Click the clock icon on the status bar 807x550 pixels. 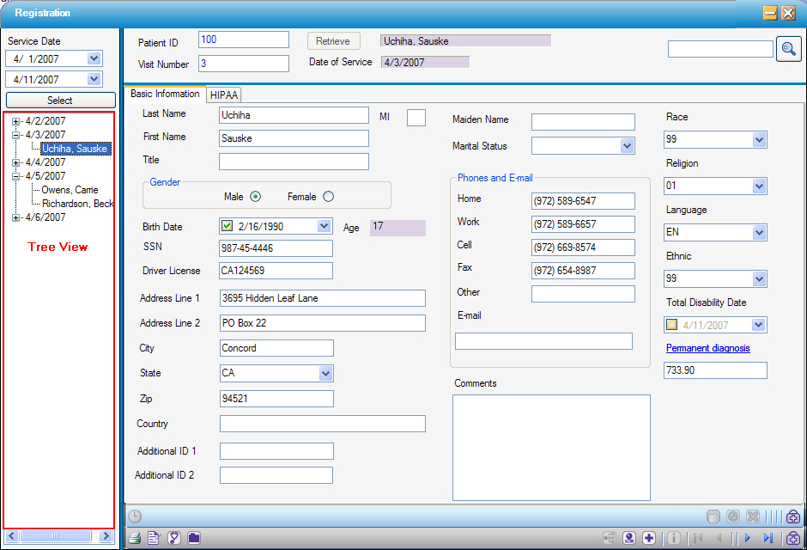click(x=135, y=516)
